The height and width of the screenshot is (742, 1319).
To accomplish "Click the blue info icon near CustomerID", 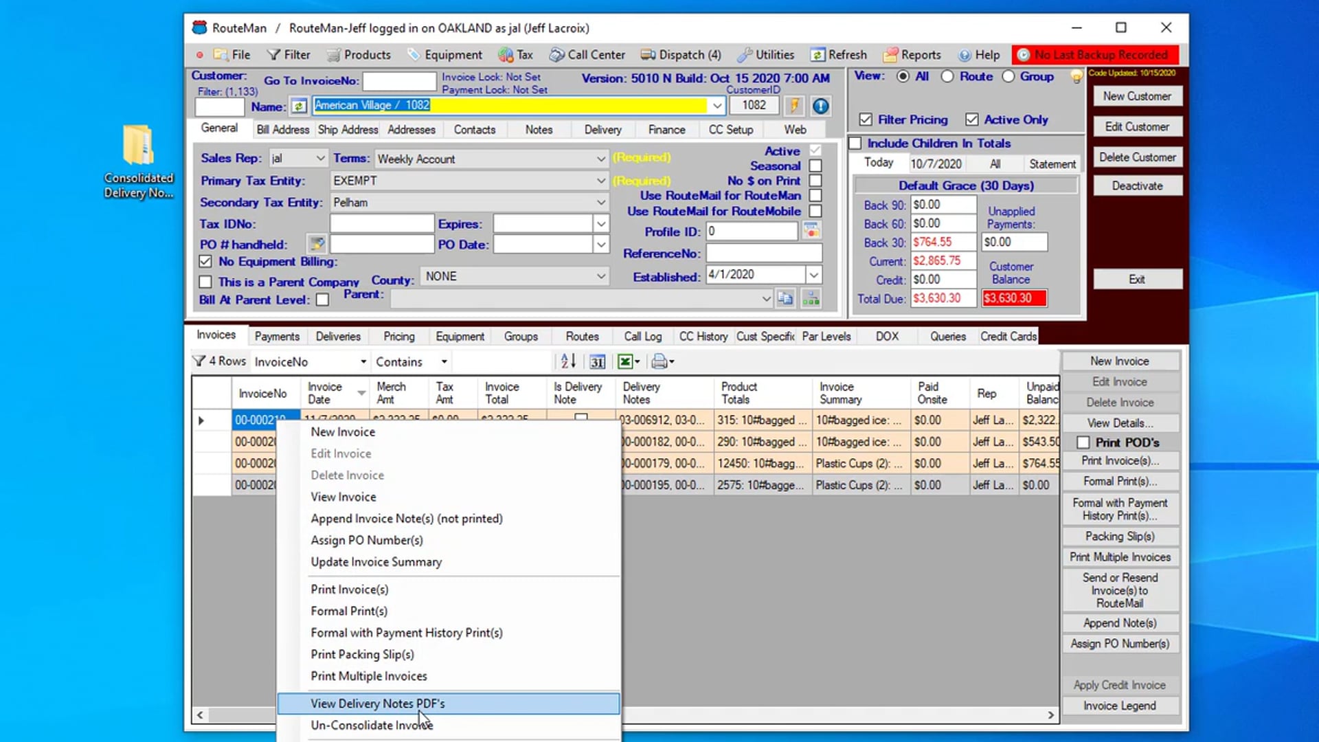I will [x=820, y=106].
